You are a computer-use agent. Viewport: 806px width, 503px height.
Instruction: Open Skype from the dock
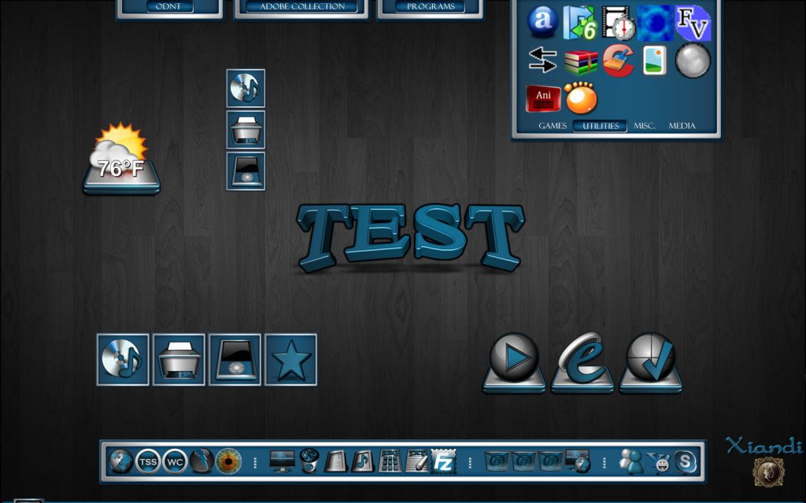coord(686,461)
